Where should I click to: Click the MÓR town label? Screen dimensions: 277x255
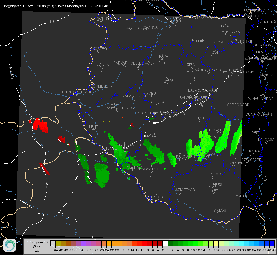tap(216, 52)
